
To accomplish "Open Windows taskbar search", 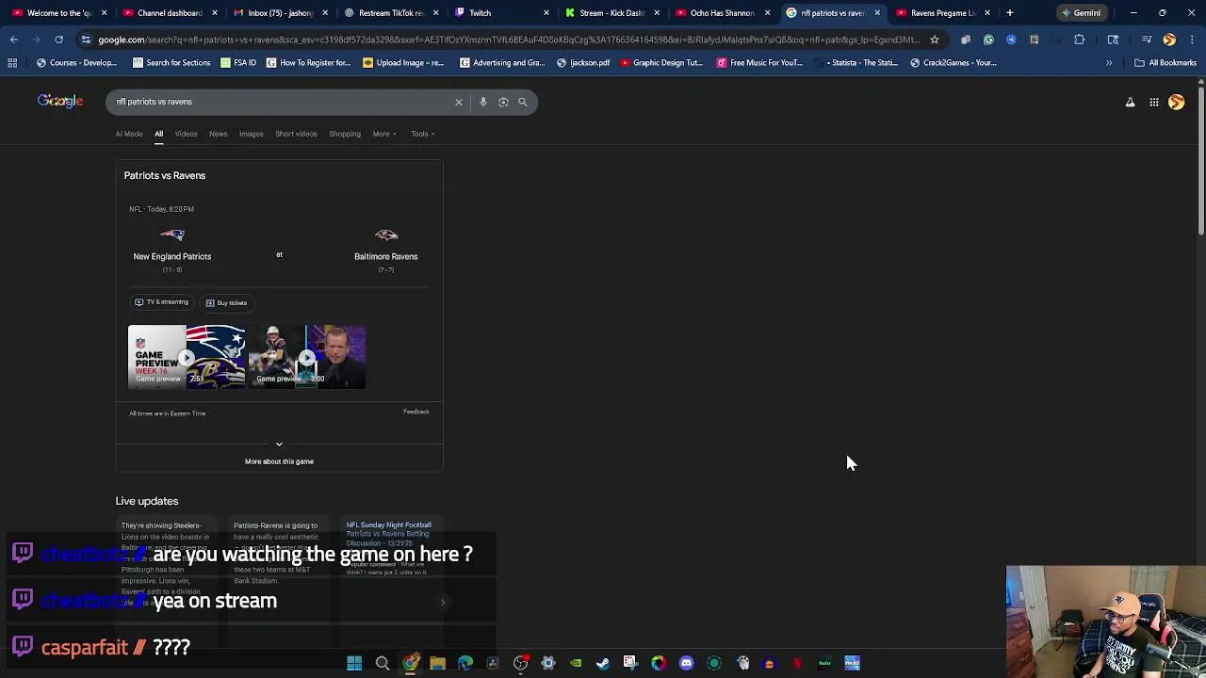I will click(x=383, y=663).
